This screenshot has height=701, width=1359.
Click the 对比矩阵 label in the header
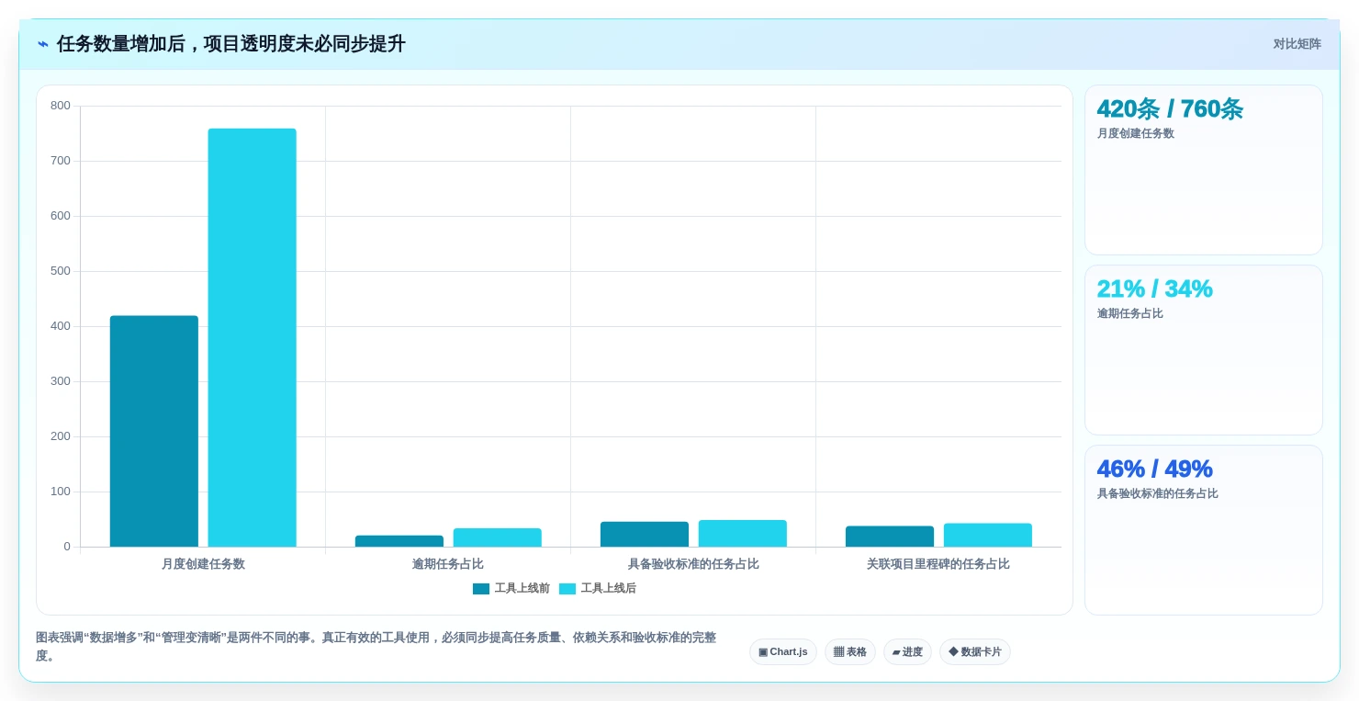point(1297,44)
